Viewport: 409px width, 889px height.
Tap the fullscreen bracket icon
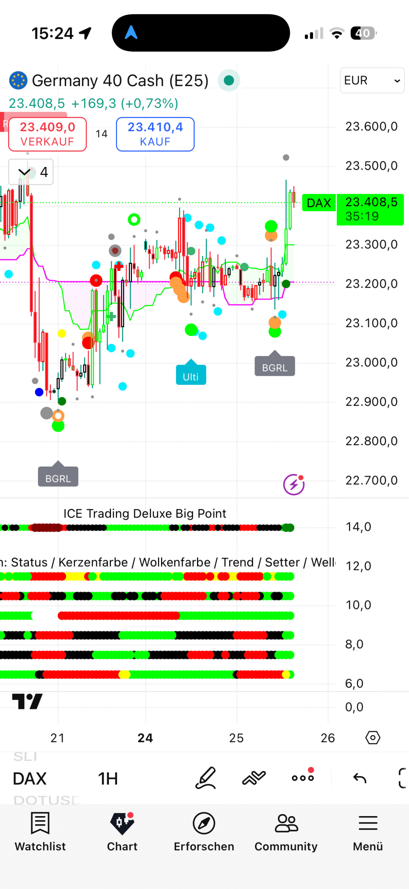point(402,778)
